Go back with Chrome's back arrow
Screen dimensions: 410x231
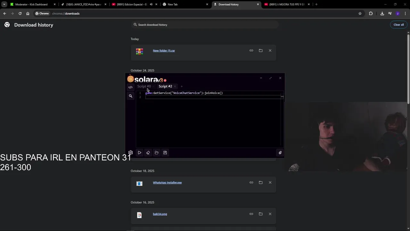click(4, 13)
